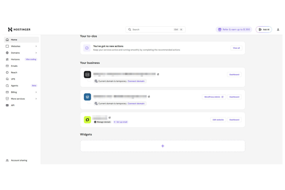
Task: Click the Reach gear icon
Action: [7, 72]
